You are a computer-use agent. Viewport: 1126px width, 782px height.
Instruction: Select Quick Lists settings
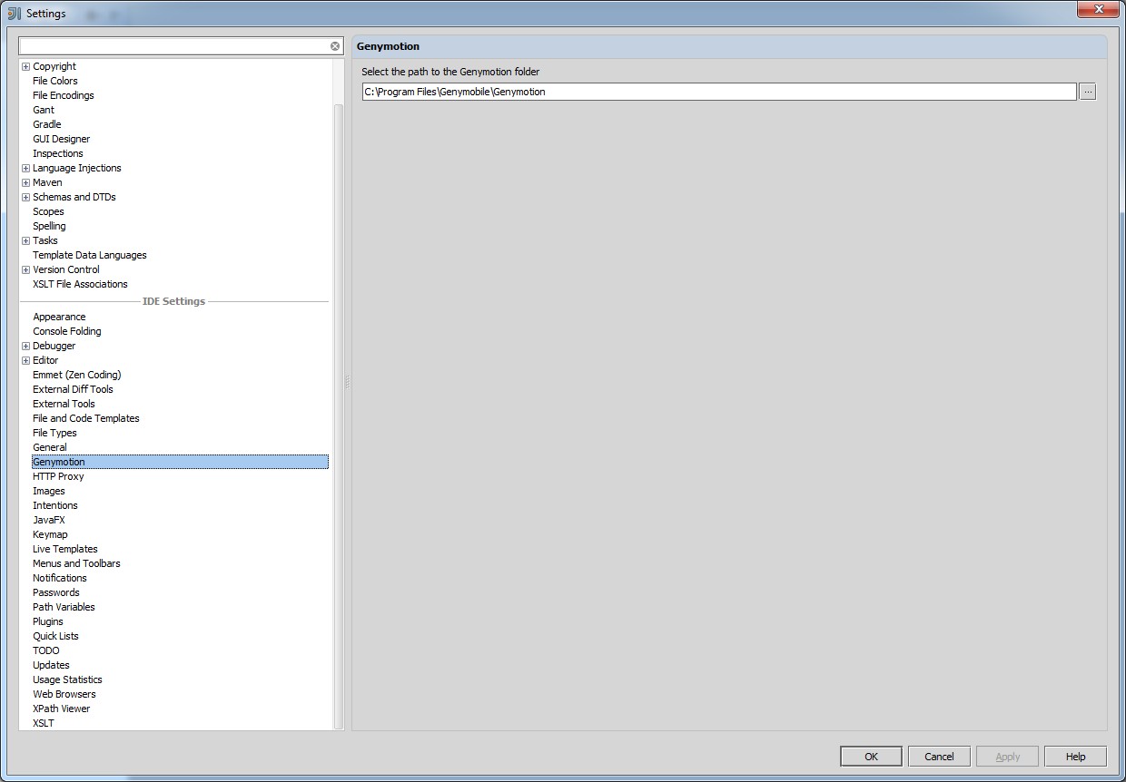[56, 636]
